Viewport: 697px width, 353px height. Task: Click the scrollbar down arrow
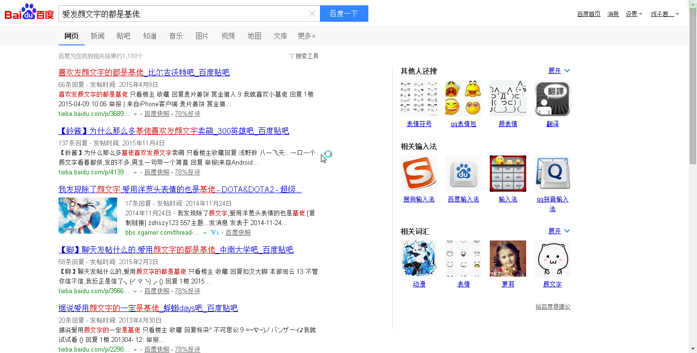693,348
